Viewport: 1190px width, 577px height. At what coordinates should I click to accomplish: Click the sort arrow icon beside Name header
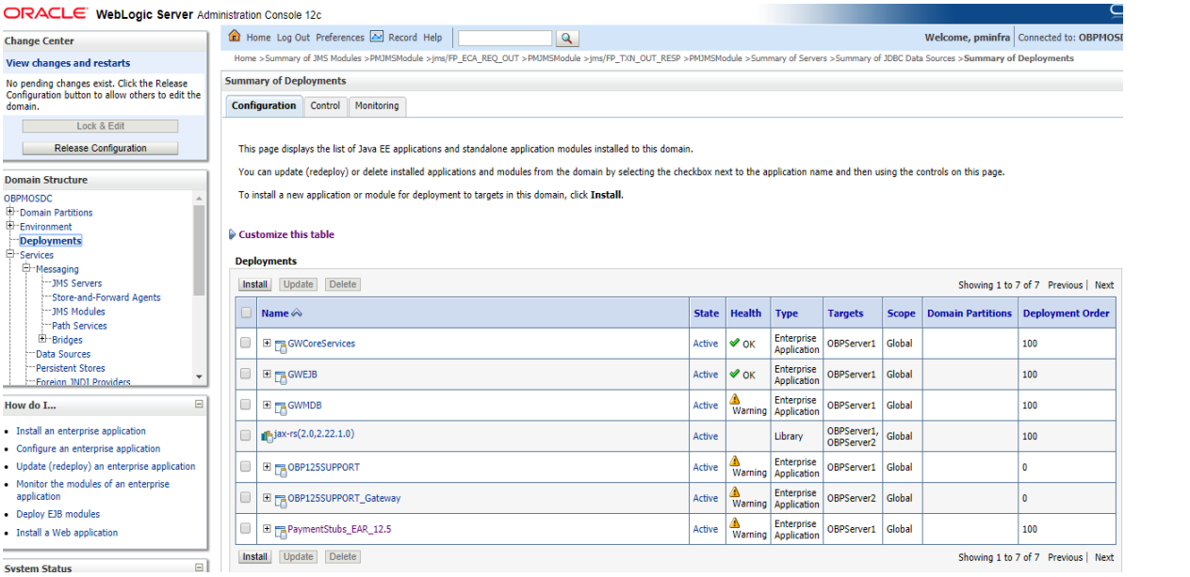point(297,313)
